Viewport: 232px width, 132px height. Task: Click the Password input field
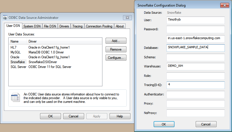(196, 29)
